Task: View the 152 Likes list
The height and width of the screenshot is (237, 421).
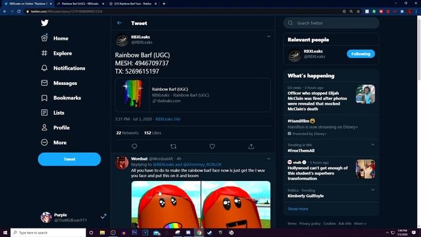Action: 153,133
